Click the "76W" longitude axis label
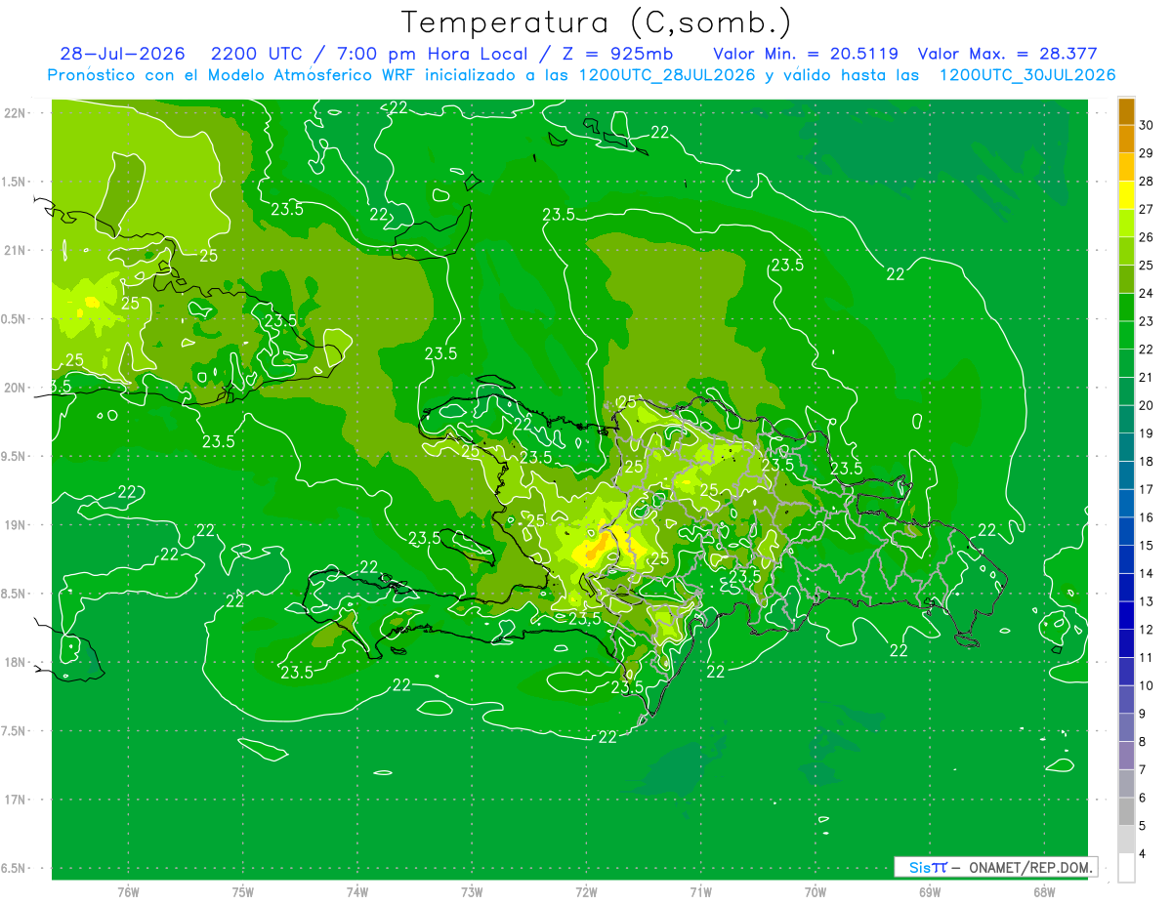1172x905 pixels. tap(128, 891)
